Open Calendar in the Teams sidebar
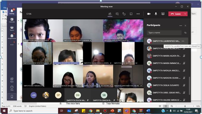202x114 pixels. (x=12, y=20)
